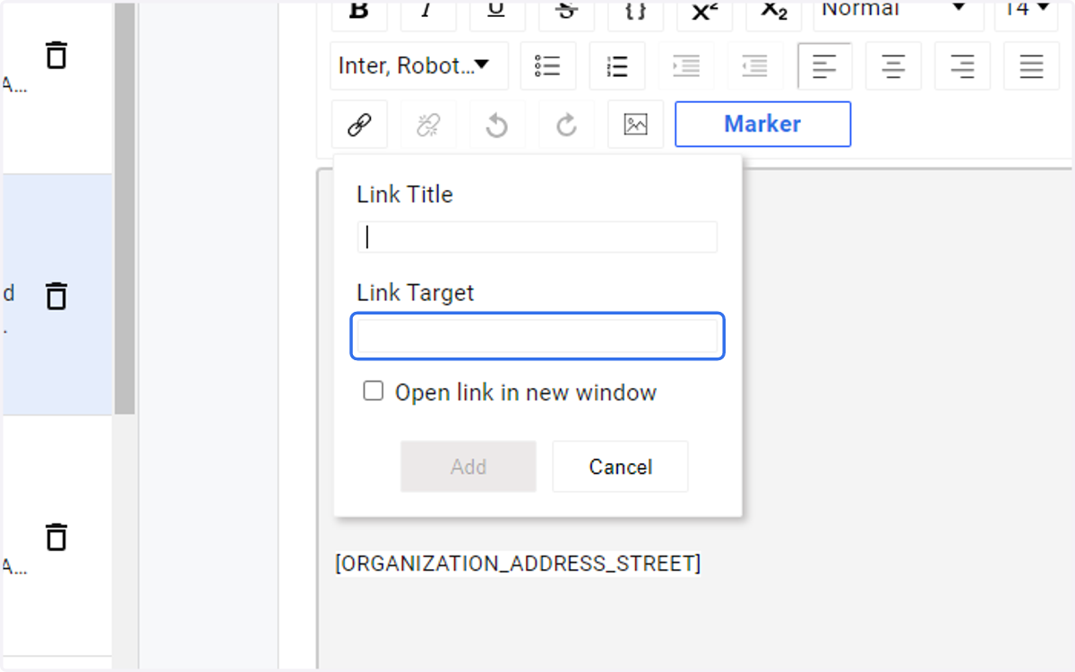Click the [ORGANIZATION_ADDRESS_STREET] placeholder text
The width and height of the screenshot is (1075, 672).
[x=518, y=564]
